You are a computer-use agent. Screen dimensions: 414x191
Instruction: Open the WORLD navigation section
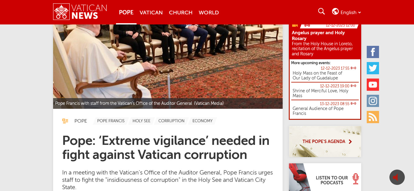(x=209, y=13)
